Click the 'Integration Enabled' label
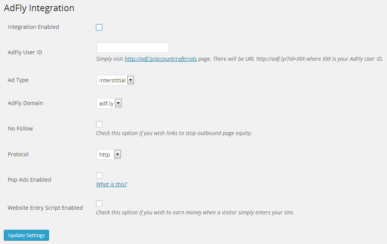The height and width of the screenshot is (244, 387). point(33,27)
